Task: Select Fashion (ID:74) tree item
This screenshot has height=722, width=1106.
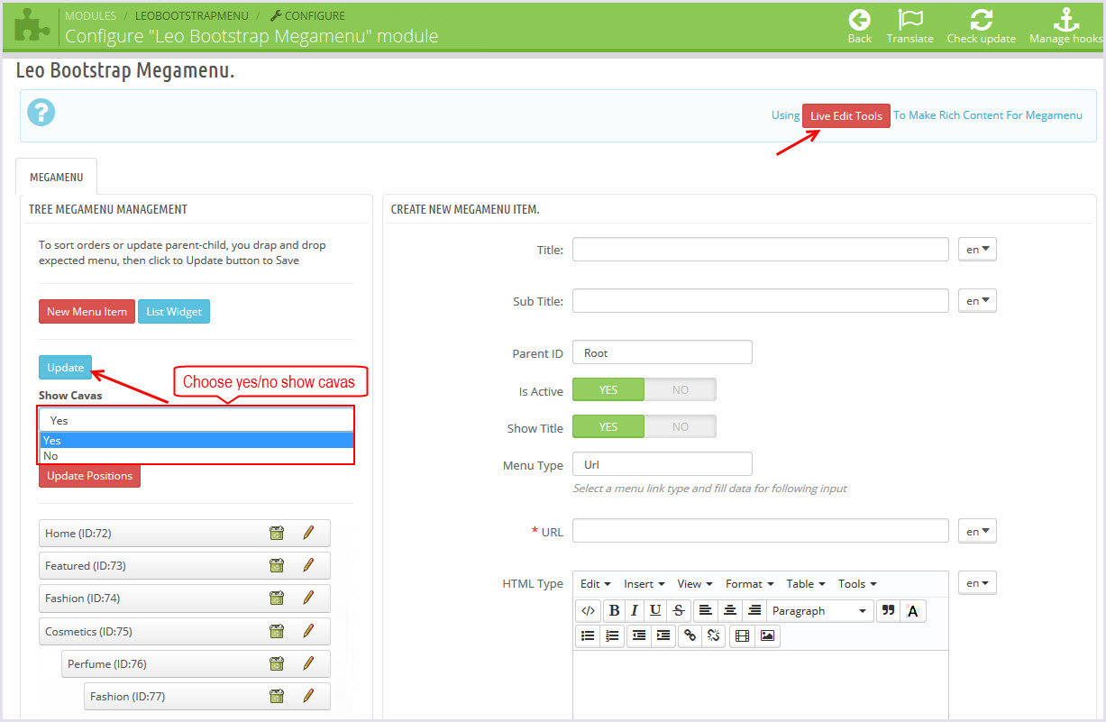Action: pos(185,598)
